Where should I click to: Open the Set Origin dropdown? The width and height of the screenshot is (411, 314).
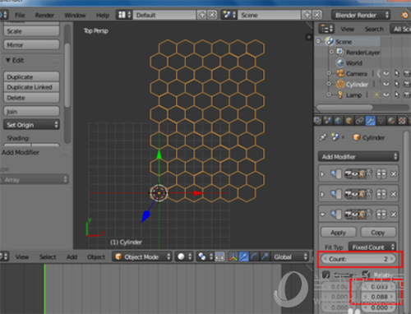coord(31,125)
